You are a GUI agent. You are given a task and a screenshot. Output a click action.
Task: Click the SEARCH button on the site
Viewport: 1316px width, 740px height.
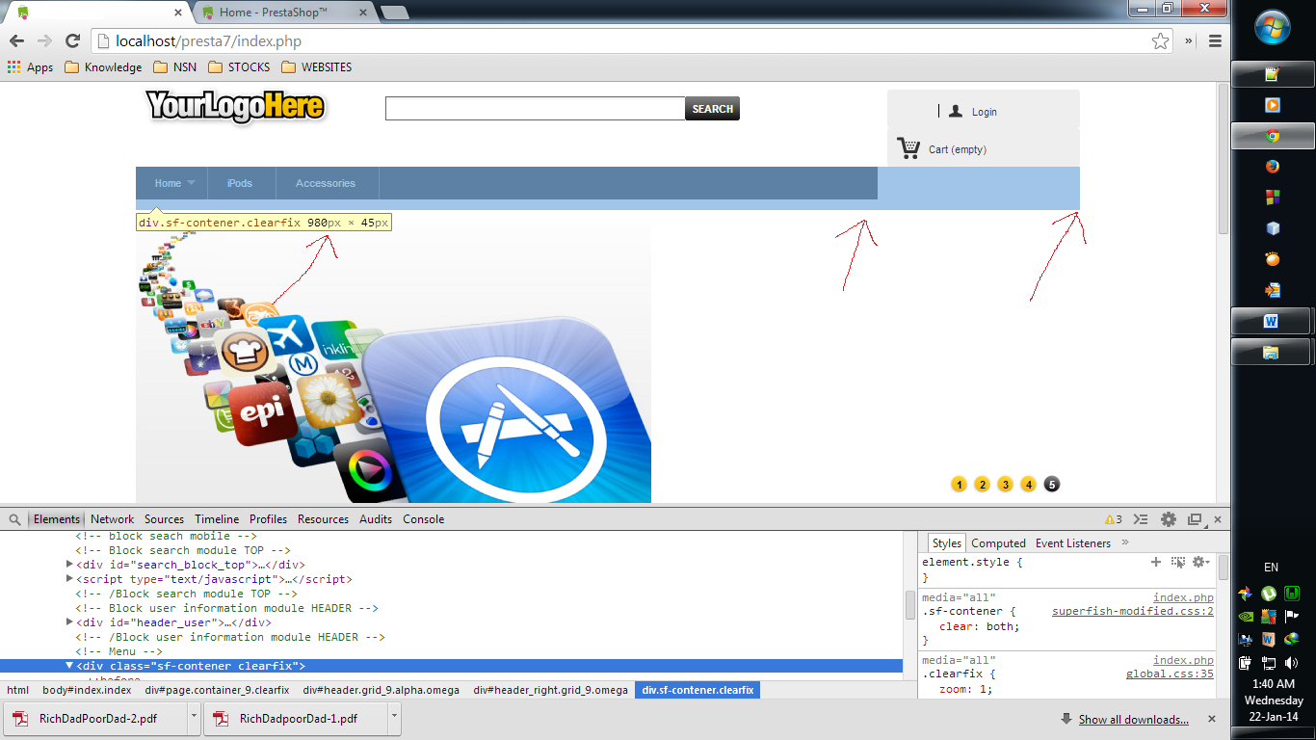point(713,109)
